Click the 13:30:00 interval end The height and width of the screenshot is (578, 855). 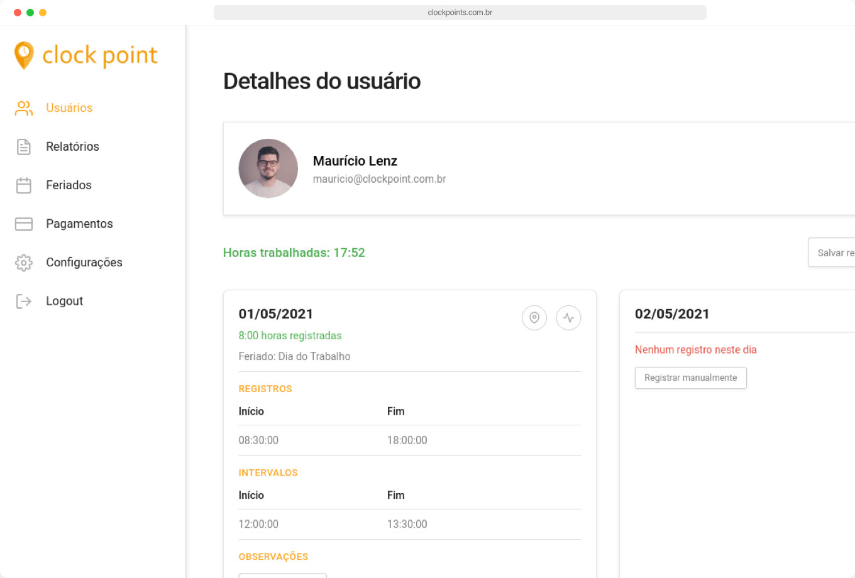click(x=407, y=525)
